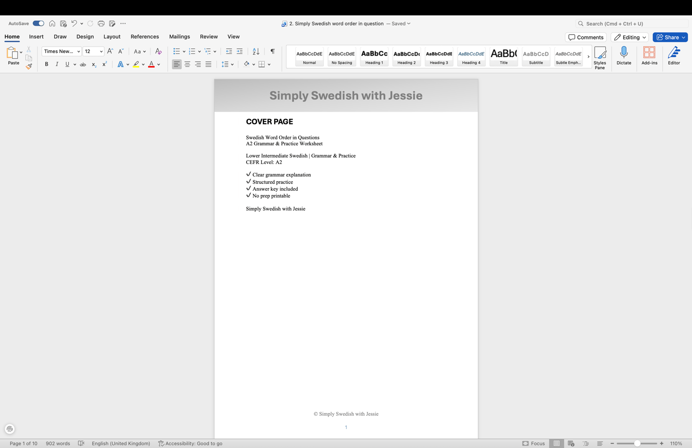Open more quick access commands ellipsis
692x448 pixels.
(123, 24)
